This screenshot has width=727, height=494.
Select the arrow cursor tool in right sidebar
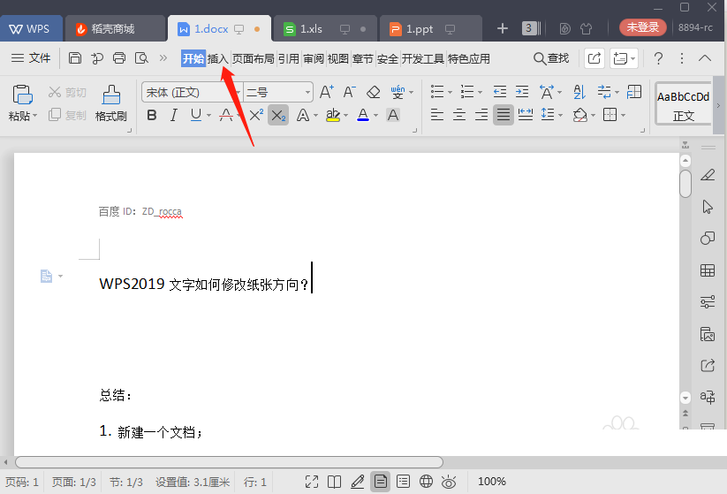click(x=708, y=207)
